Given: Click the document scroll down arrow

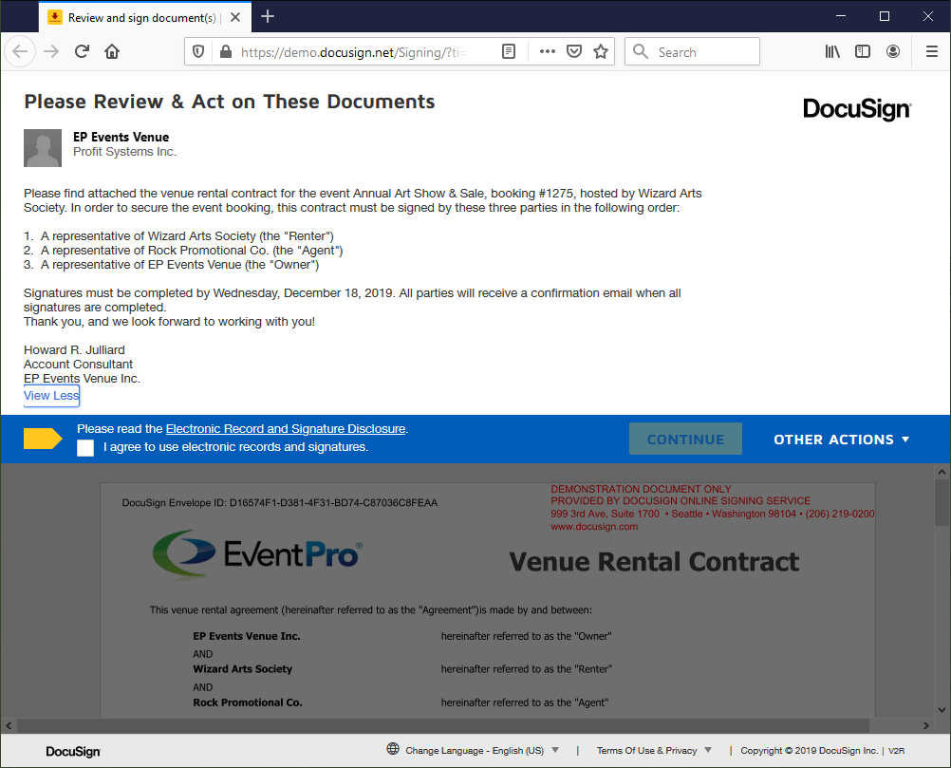Looking at the screenshot, I should [x=942, y=709].
